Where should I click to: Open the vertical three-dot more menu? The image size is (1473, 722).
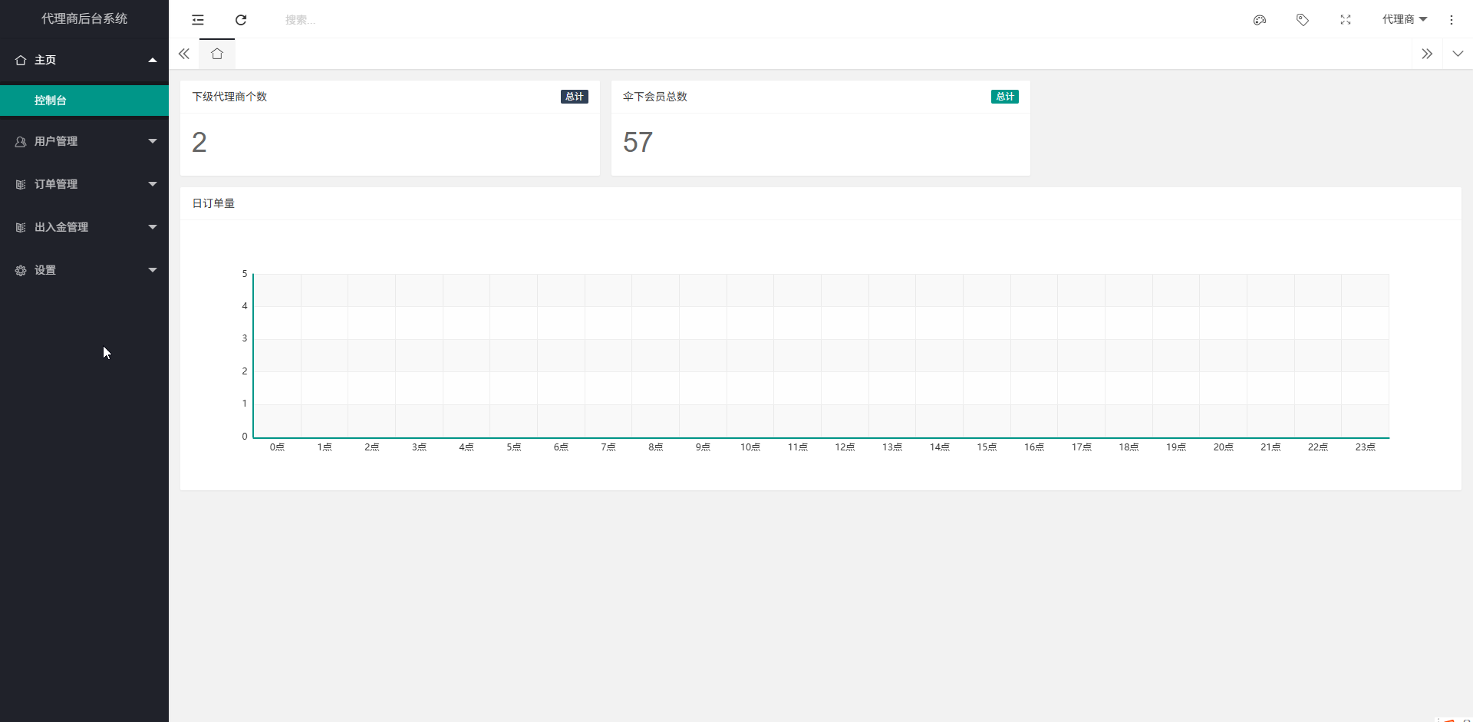(1452, 20)
